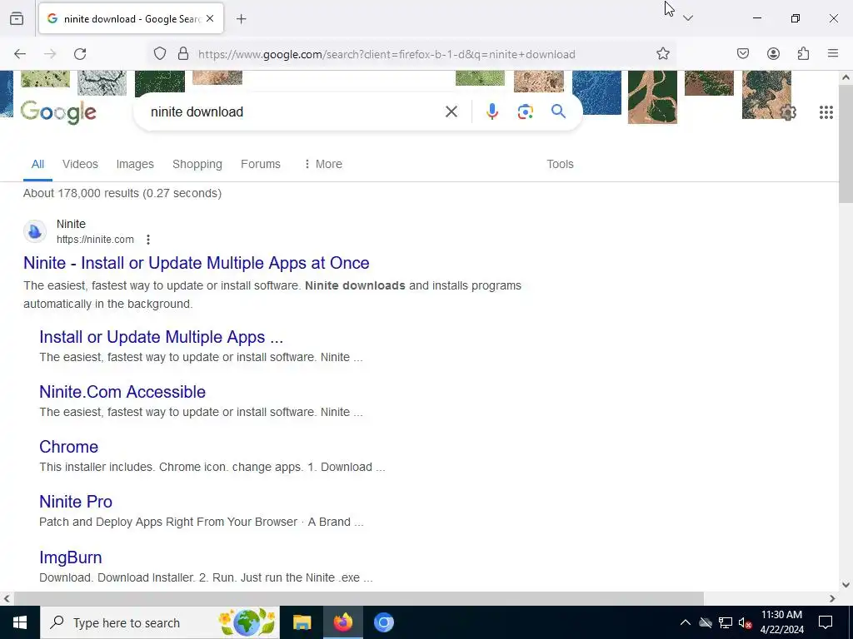Open search Tools options
Image resolution: width=853 pixels, height=639 pixels.
560,164
